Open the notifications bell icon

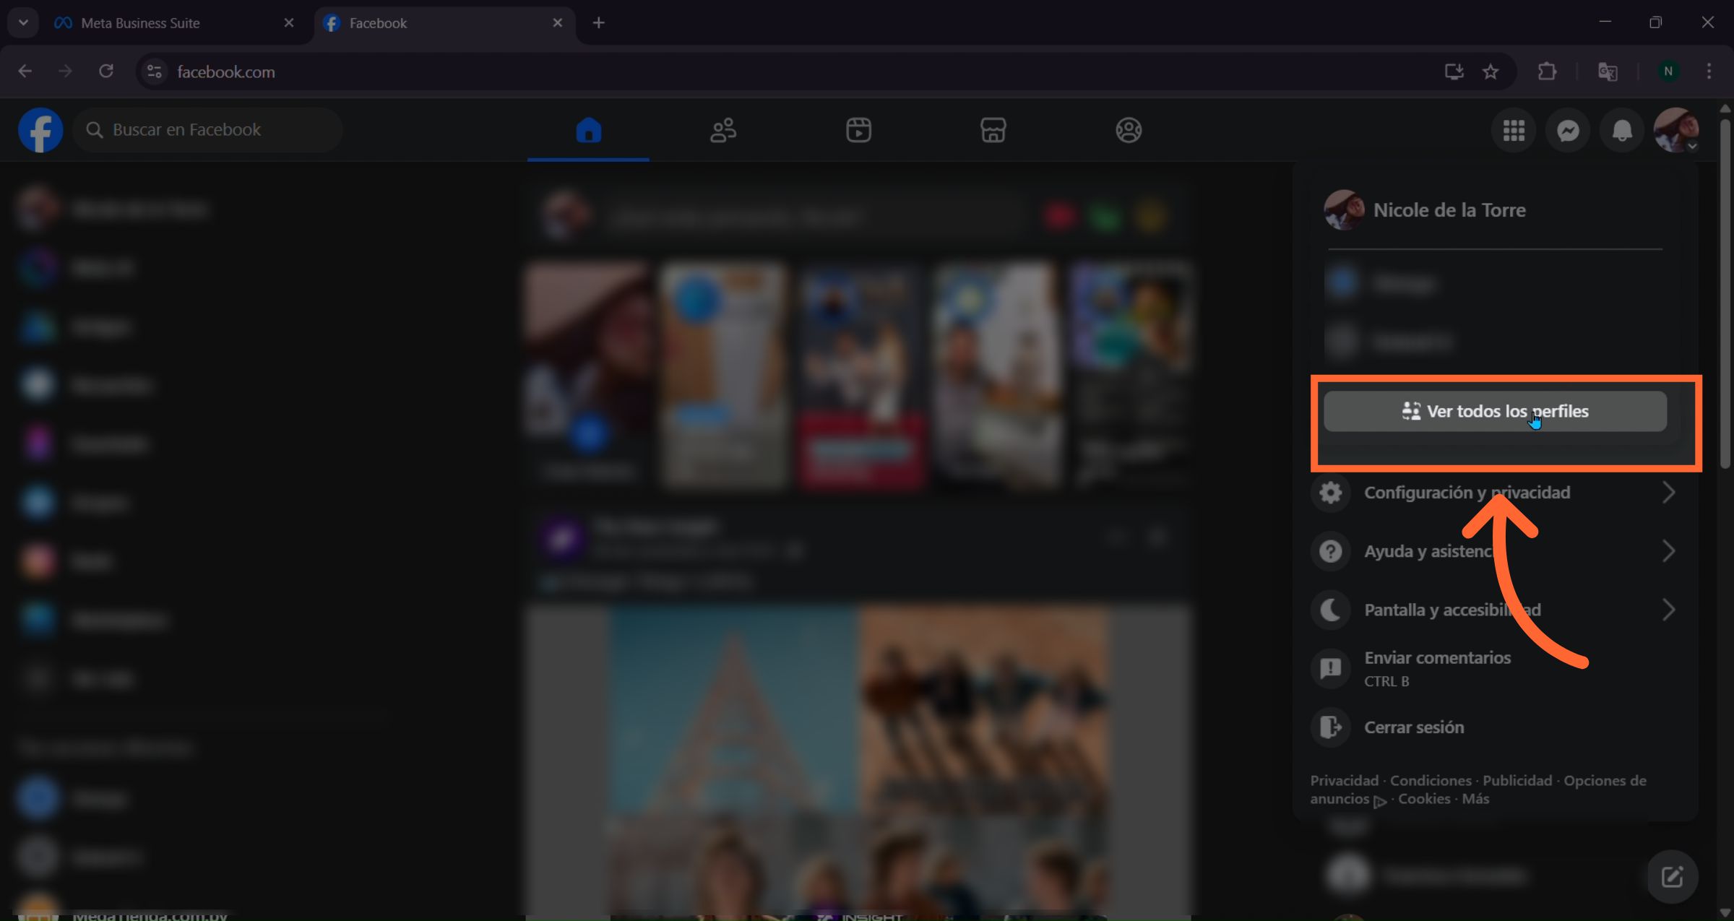coord(1622,131)
